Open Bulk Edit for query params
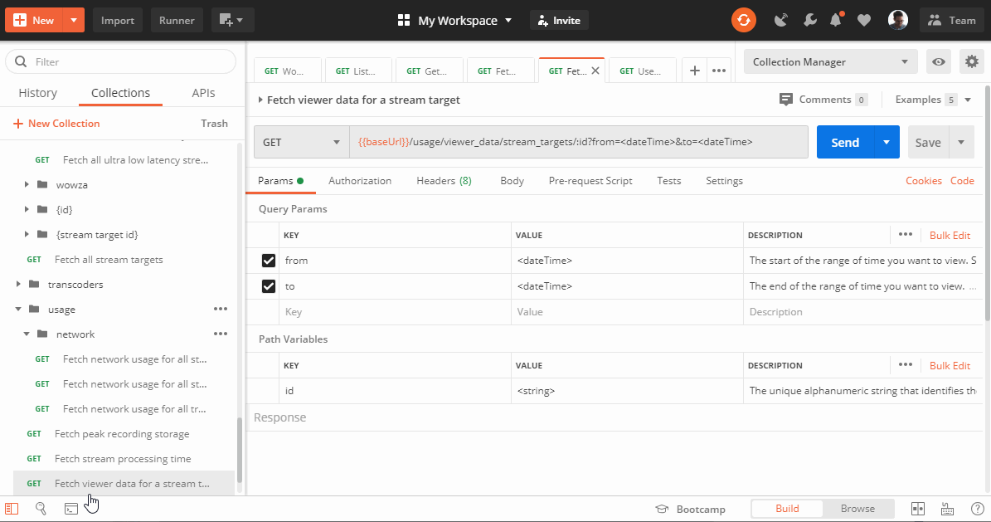991x522 pixels. [x=950, y=235]
